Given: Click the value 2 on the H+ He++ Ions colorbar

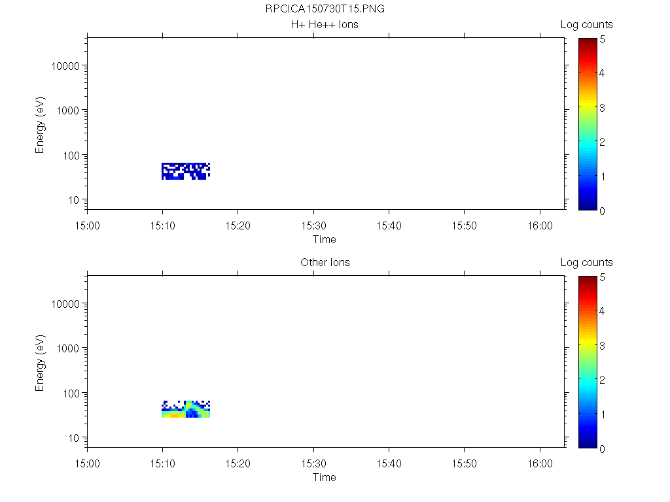Looking at the screenshot, I should pyautogui.click(x=602, y=142).
